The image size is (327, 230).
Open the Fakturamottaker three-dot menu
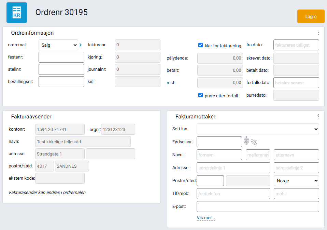pos(318,116)
